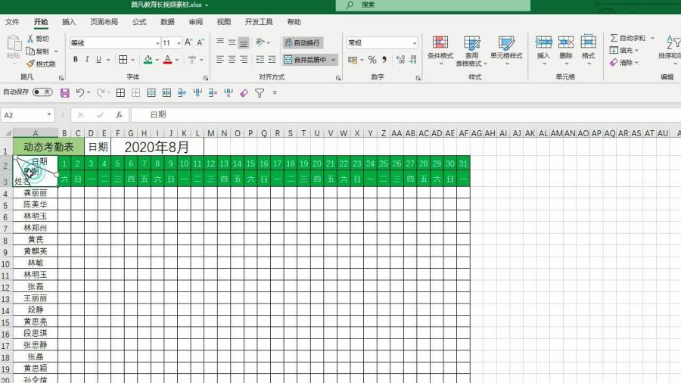Expand the fill color dropdown arrow
This screenshot has height=383, width=681.
click(157, 60)
